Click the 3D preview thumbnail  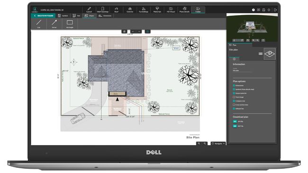(252, 27)
